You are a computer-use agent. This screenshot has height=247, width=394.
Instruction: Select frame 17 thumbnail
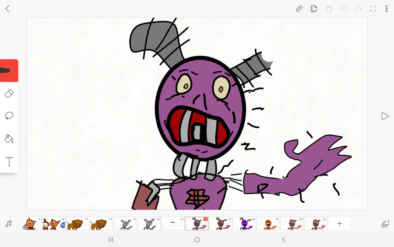coord(220,224)
